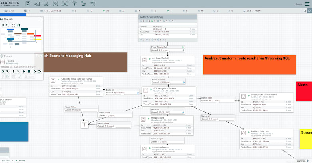Select the MergeRecord processor

click(x=166, y=126)
